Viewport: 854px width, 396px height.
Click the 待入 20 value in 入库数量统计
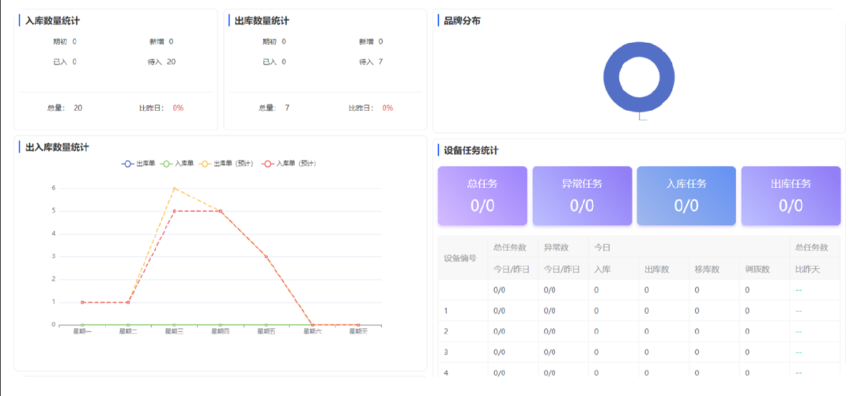pos(171,62)
